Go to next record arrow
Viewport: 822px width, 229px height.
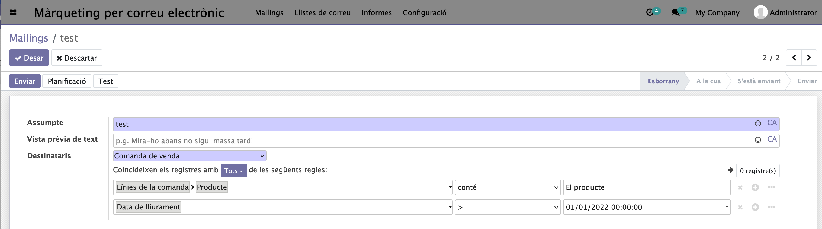(x=809, y=58)
